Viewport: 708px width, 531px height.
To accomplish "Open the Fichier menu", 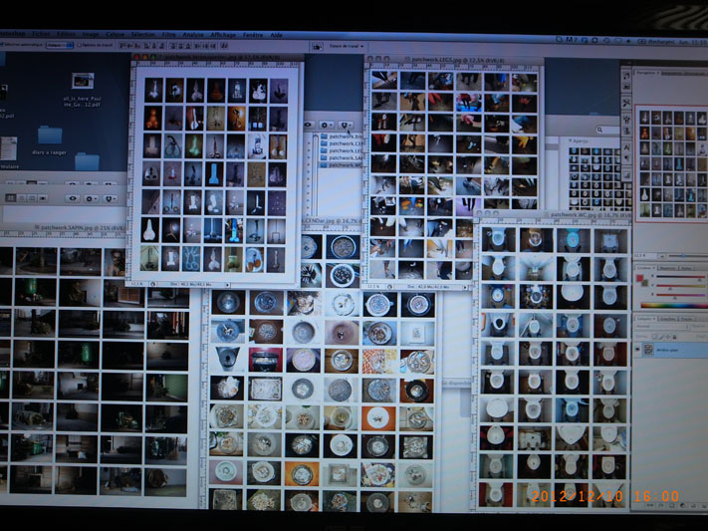I will click(x=41, y=34).
